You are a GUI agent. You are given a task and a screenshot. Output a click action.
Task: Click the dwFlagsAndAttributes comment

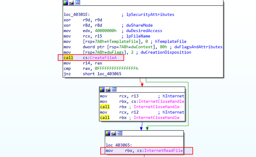click(198, 47)
